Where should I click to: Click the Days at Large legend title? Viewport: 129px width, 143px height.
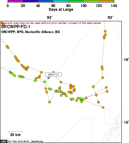pos(61,9)
